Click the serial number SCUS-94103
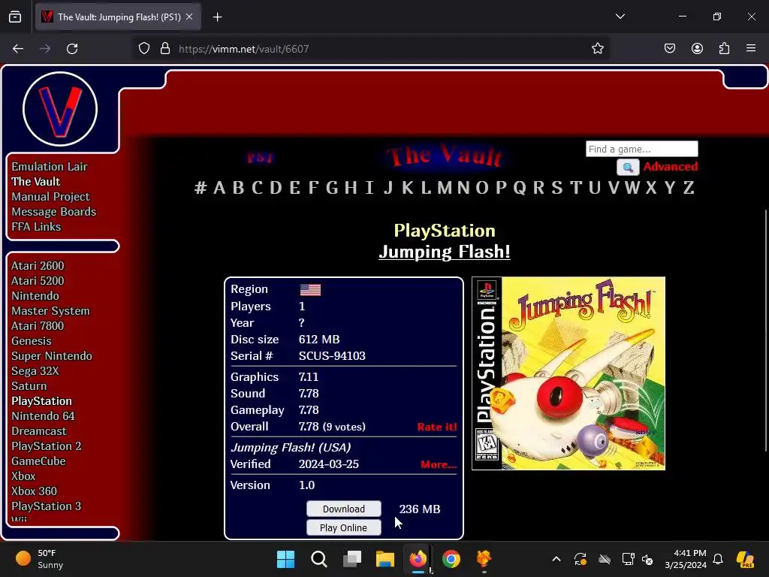This screenshot has height=577, width=769. (332, 355)
